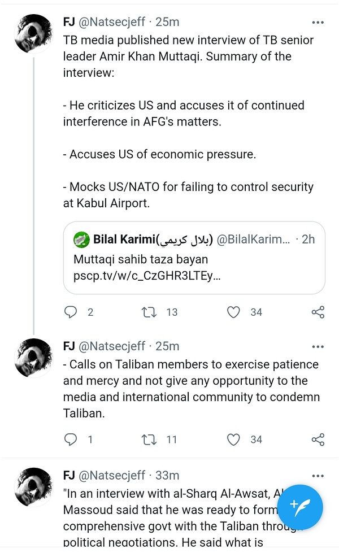
Task: Retweet the patience and mercy tweet
Action: click(150, 439)
